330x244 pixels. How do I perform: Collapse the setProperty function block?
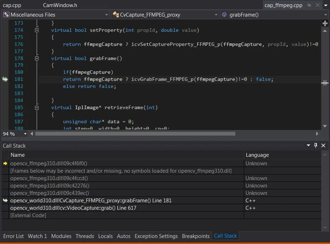coord(36,30)
